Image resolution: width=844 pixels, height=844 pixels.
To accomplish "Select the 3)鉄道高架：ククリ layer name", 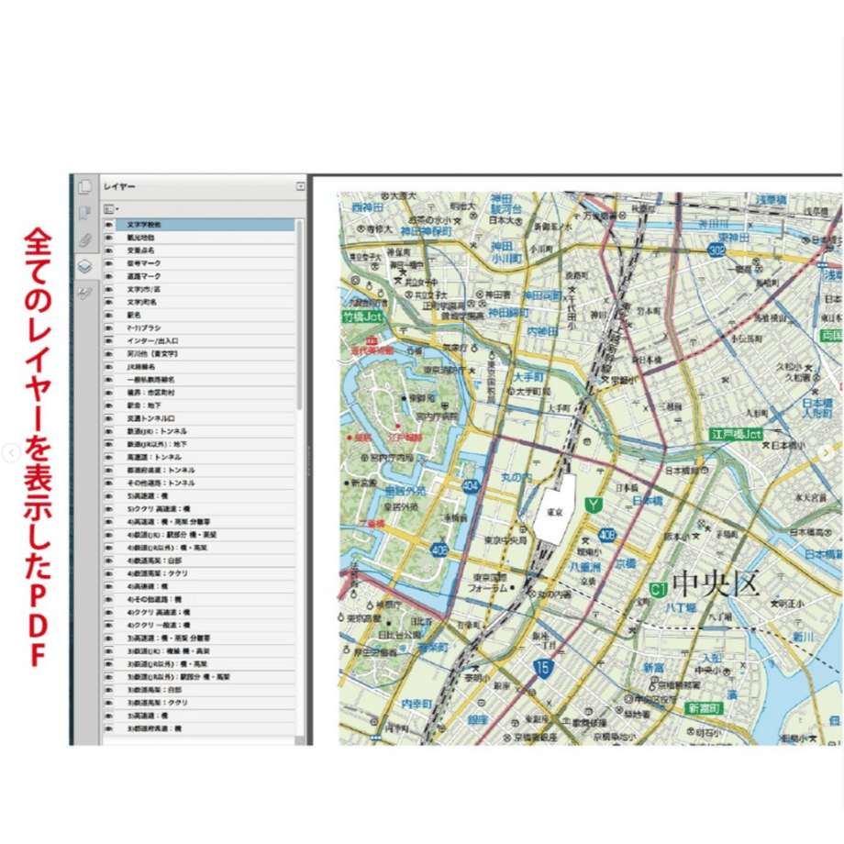I will (x=157, y=703).
